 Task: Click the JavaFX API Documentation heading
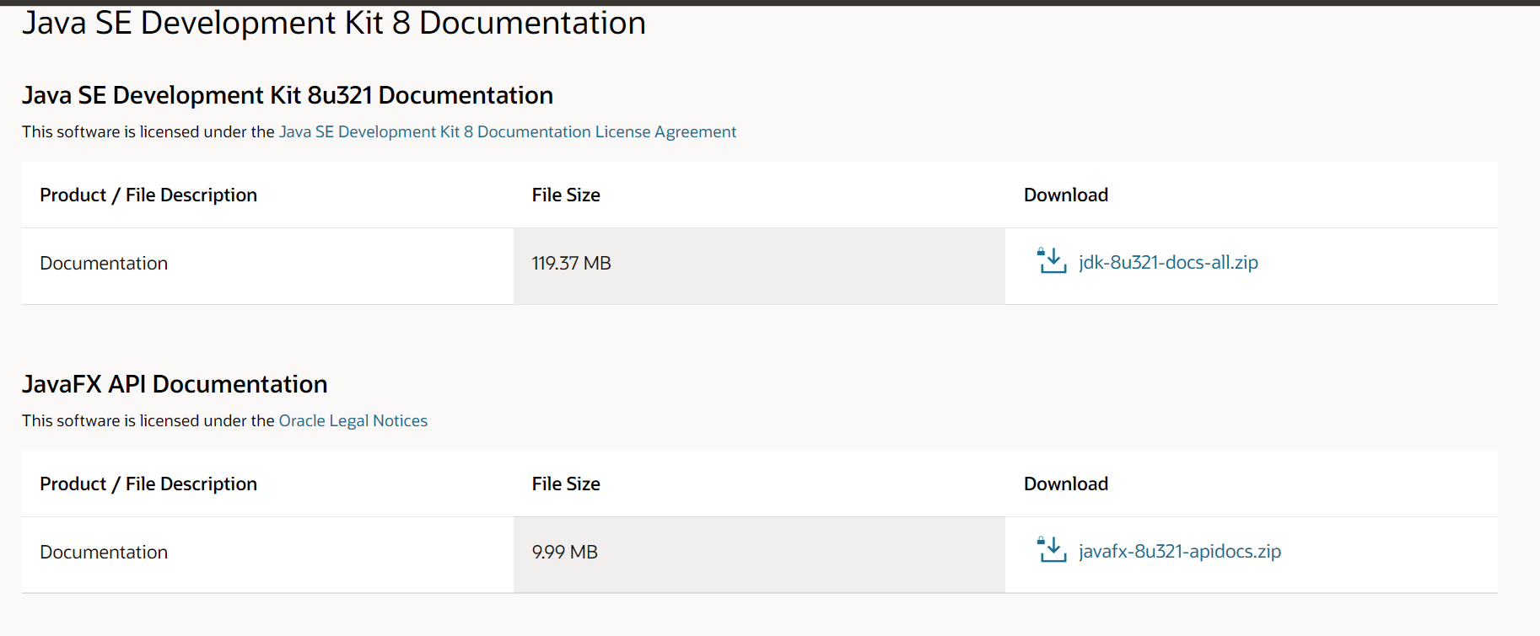[175, 384]
